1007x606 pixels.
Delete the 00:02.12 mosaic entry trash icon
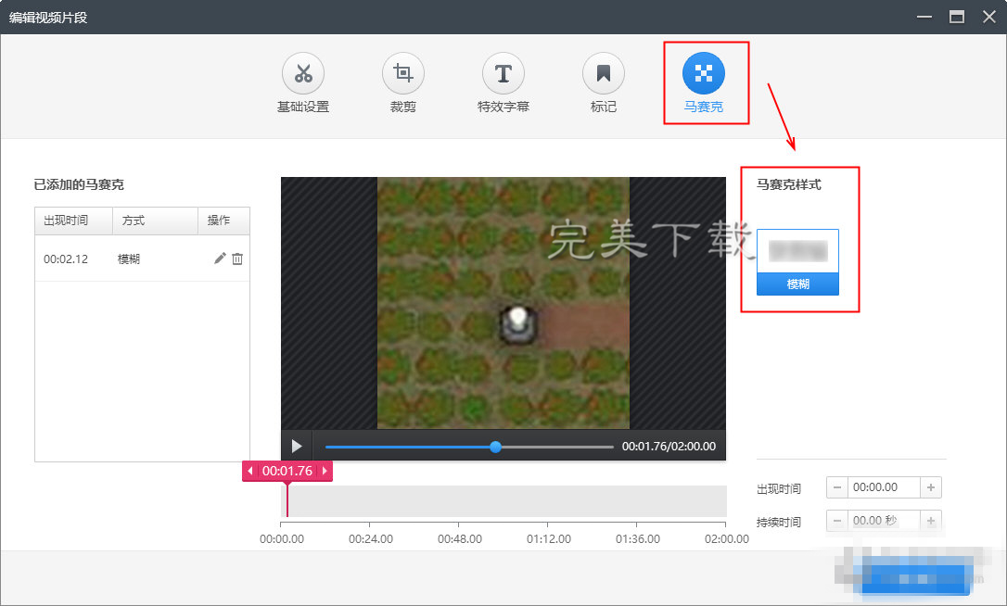(x=237, y=259)
